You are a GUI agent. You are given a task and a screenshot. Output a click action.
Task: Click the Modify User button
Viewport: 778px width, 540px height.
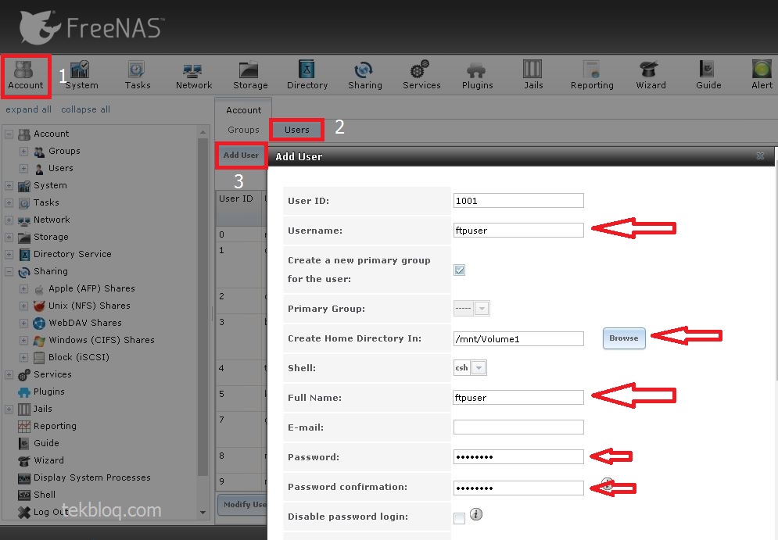click(242, 504)
